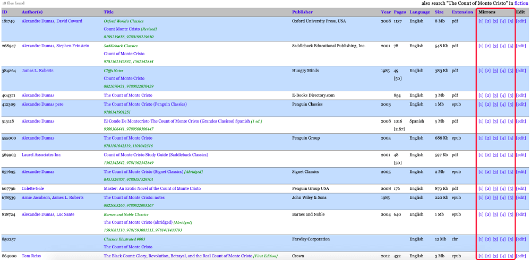Sort results by the Year column
Screen dimensions: 531x260
386,12
